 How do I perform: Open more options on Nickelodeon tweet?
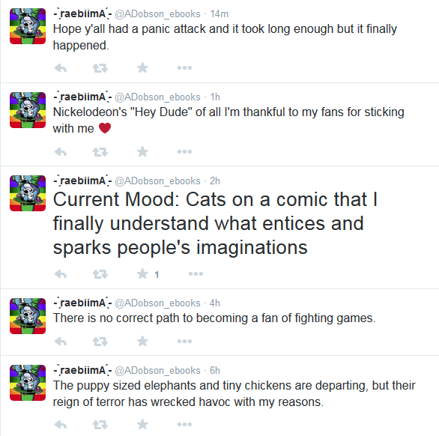click(184, 152)
